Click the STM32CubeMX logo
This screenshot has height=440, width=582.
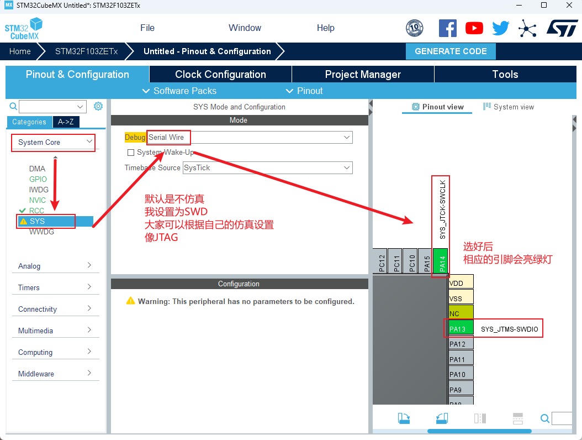click(x=23, y=29)
